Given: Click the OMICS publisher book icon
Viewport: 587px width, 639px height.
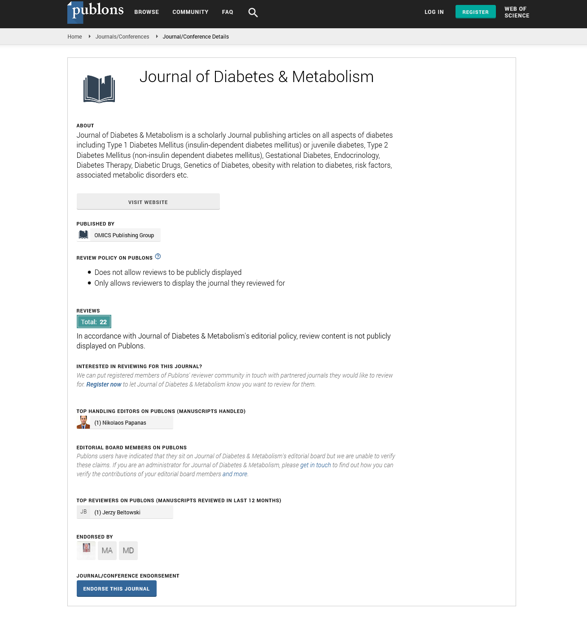Looking at the screenshot, I should click(x=83, y=235).
